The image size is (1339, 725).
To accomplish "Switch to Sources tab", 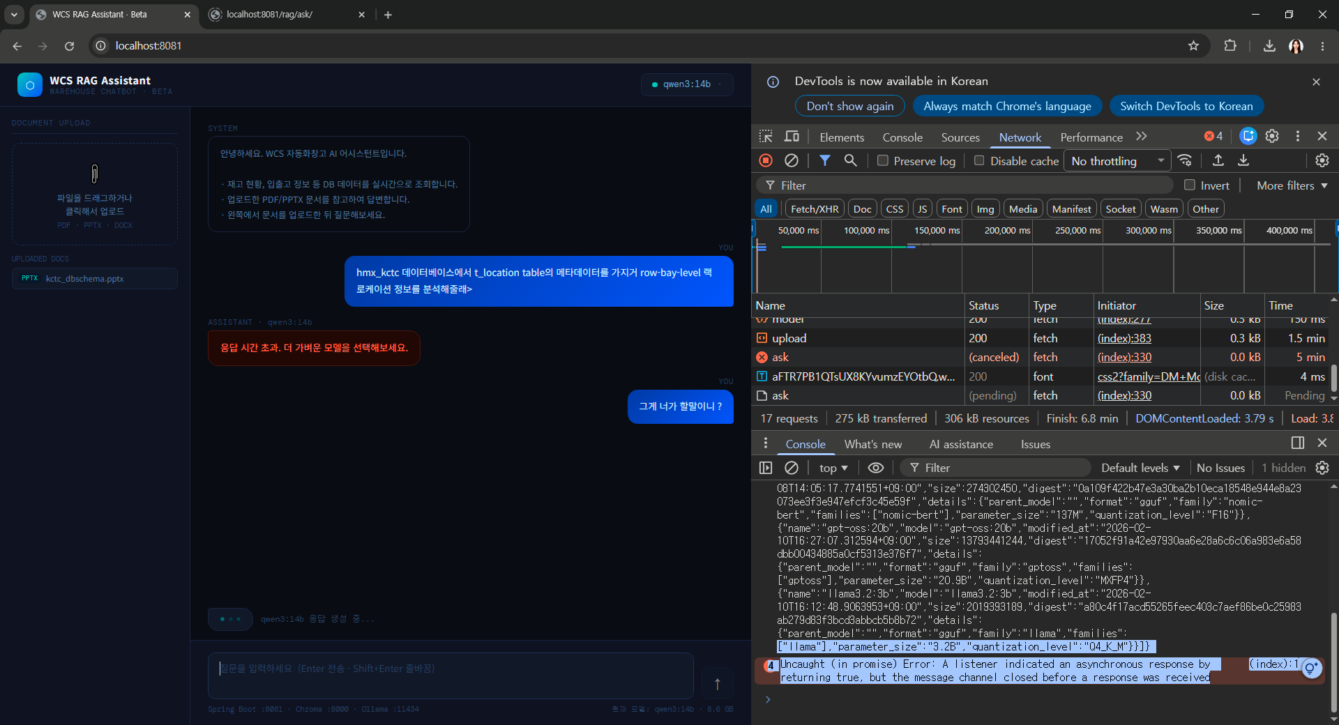I will coord(960,137).
